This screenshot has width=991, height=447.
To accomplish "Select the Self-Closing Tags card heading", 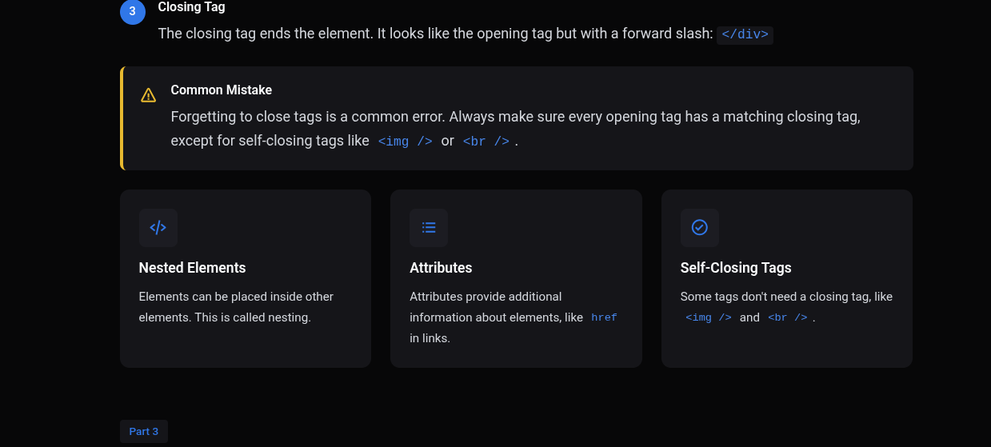I will (x=736, y=268).
